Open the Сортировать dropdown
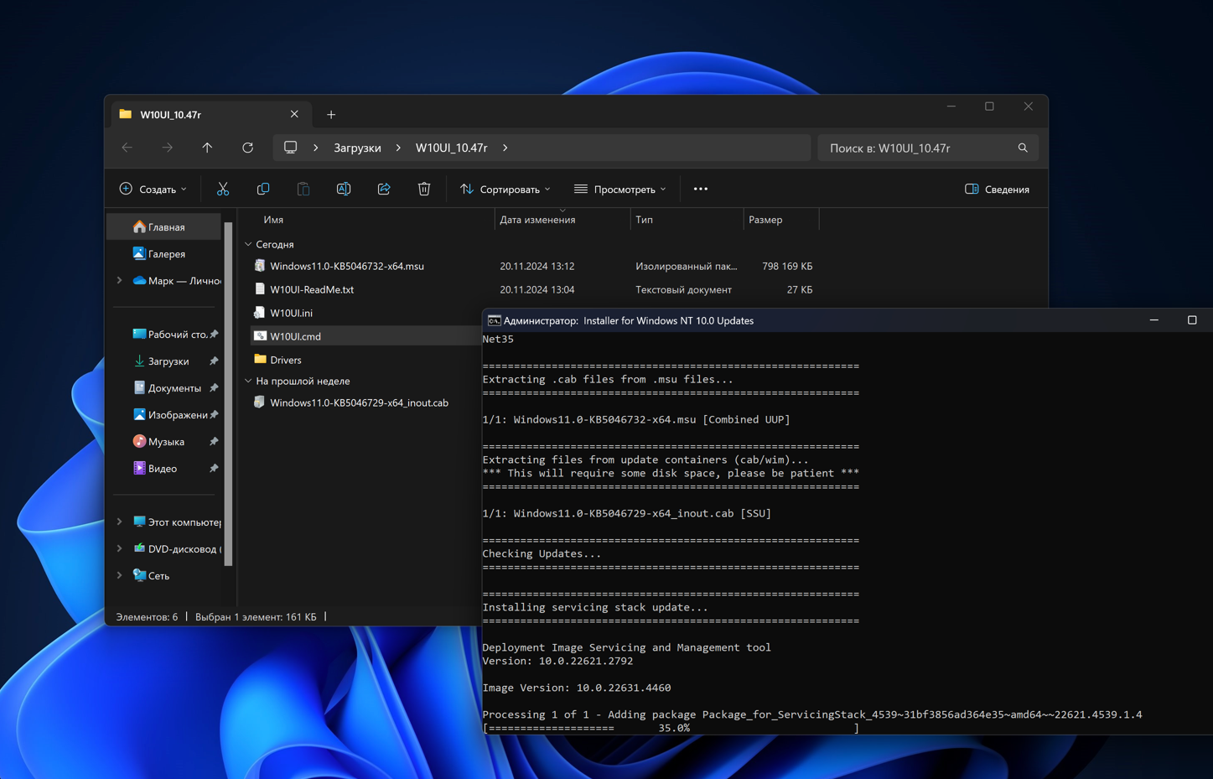1213x779 pixels. 505,190
